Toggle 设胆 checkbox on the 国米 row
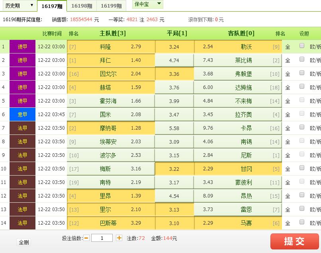The image size is (321, 253). (302, 115)
